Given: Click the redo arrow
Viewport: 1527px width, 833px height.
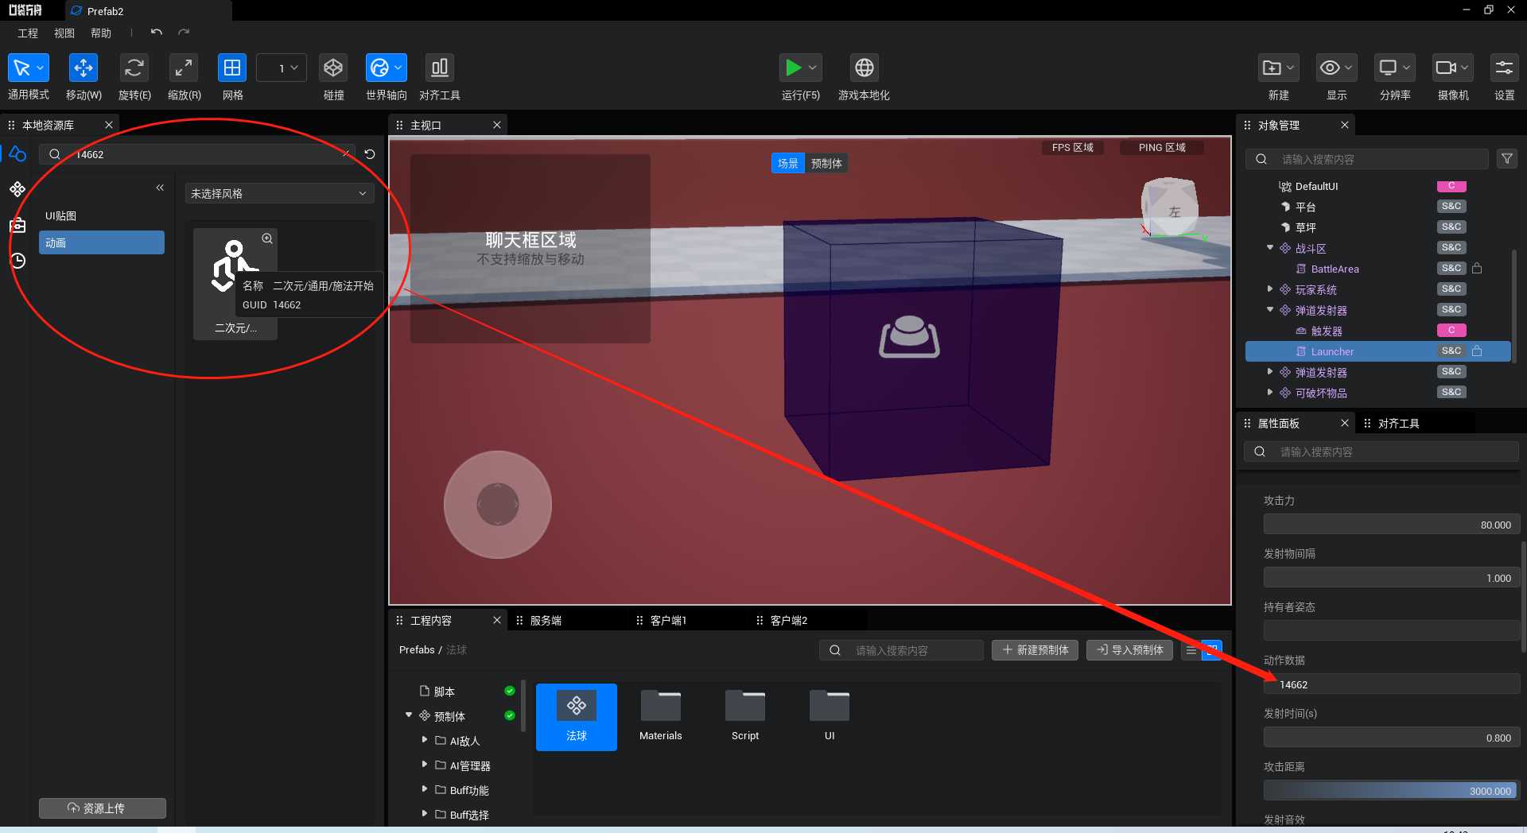Looking at the screenshot, I should (x=184, y=33).
